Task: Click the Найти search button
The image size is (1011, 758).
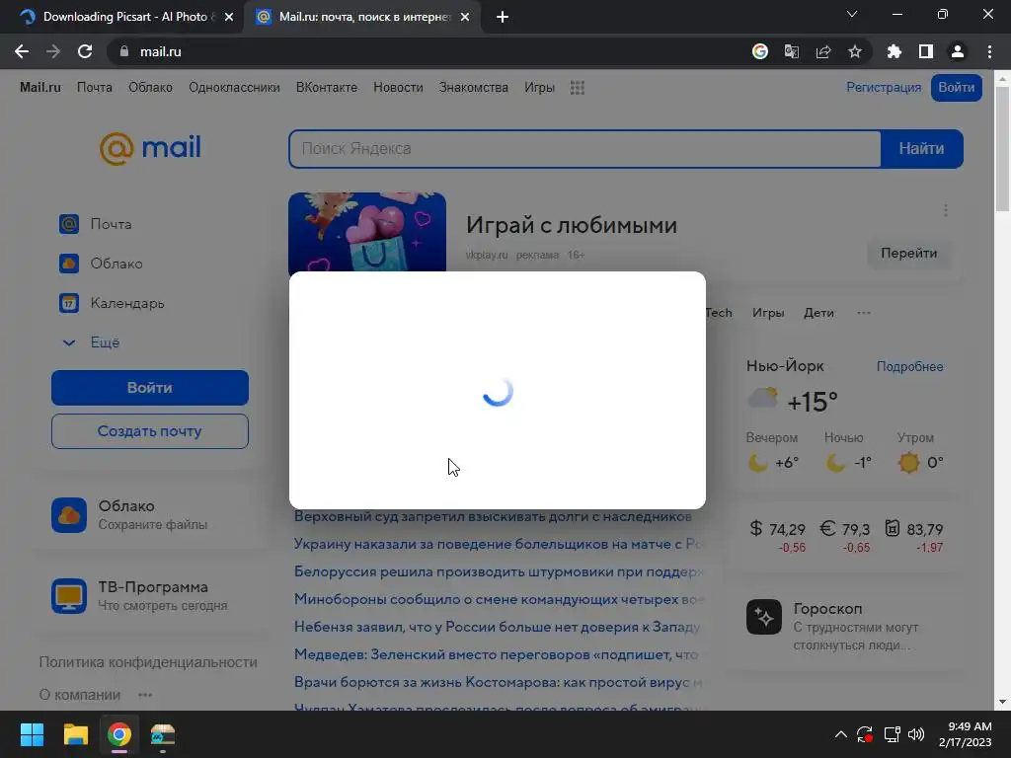Action: point(921,149)
